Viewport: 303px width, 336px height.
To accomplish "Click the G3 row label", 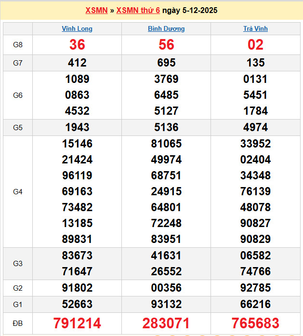I will pyautogui.click(x=18, y=263).
